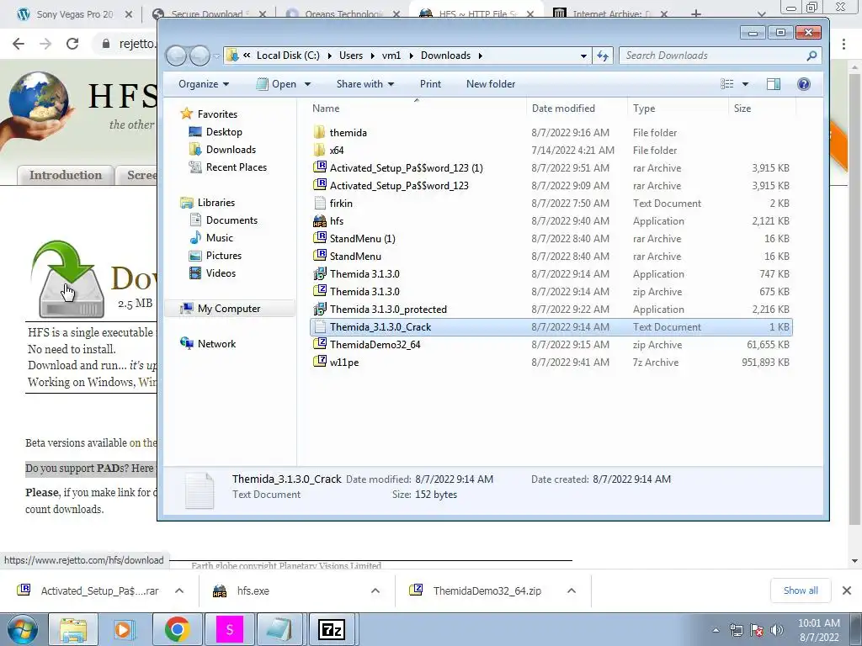
Task: Click Libraries heading in sidebar
Action: [216, 203]
